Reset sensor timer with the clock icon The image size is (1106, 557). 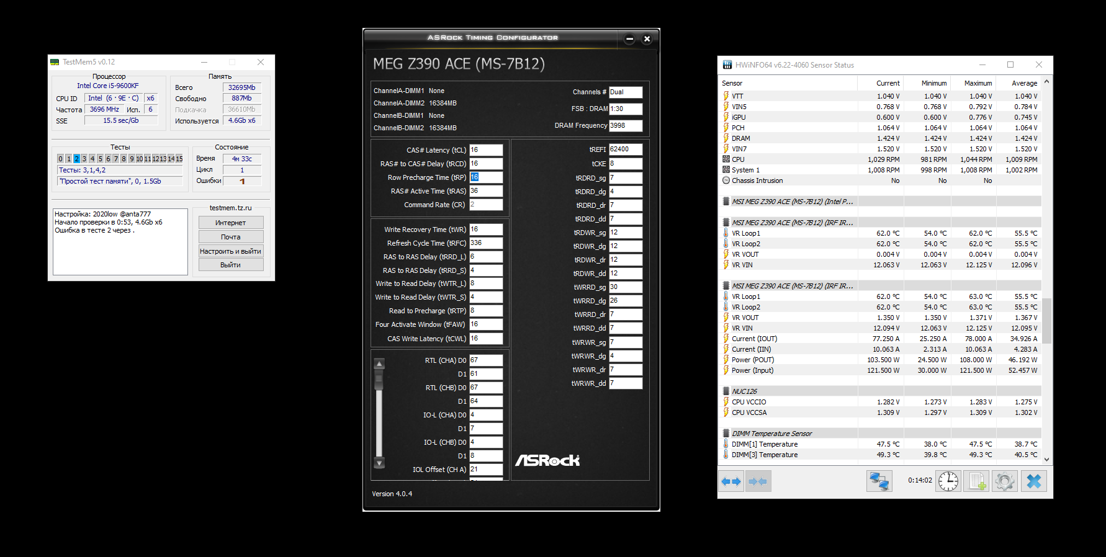click(948, 481)
